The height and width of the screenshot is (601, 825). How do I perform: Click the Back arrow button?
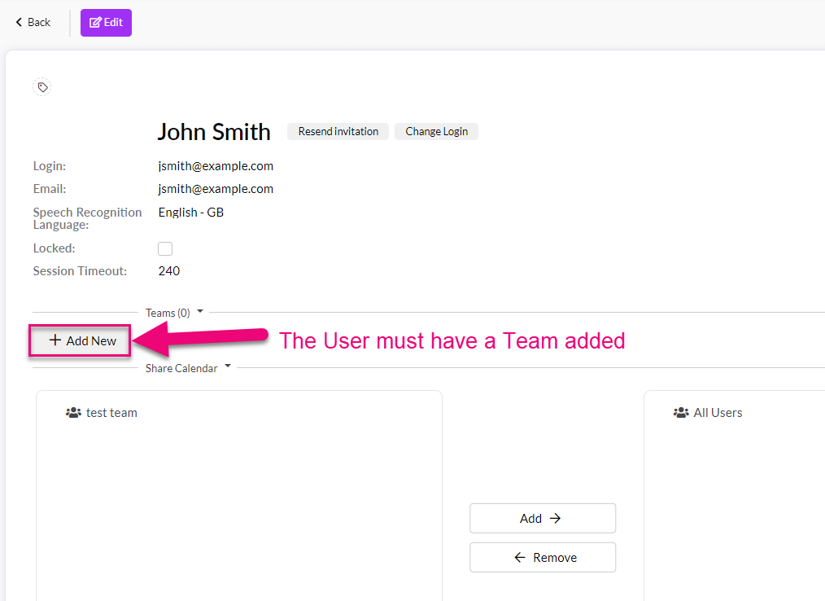pyautogui.click(x=33, y=23)
